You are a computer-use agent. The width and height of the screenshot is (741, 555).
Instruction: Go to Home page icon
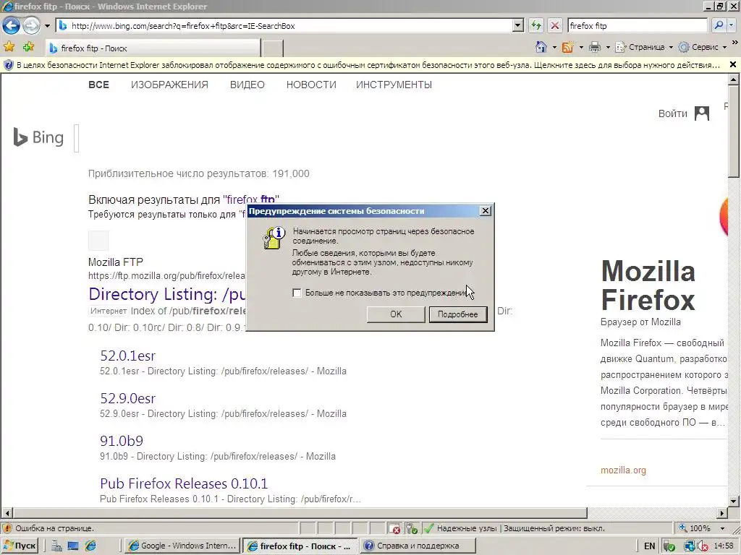click(541, 47)
